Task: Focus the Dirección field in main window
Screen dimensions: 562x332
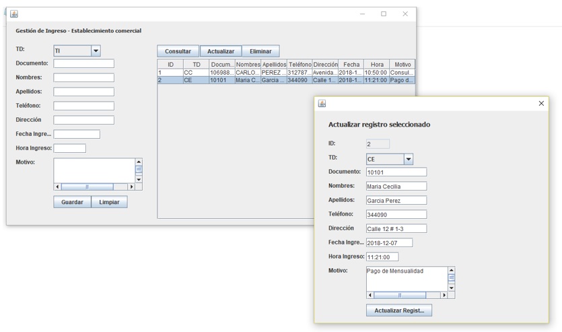Action: [84, 120]
